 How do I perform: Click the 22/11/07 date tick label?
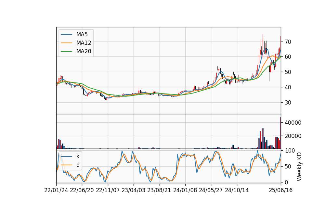click(x=108, y=190)
